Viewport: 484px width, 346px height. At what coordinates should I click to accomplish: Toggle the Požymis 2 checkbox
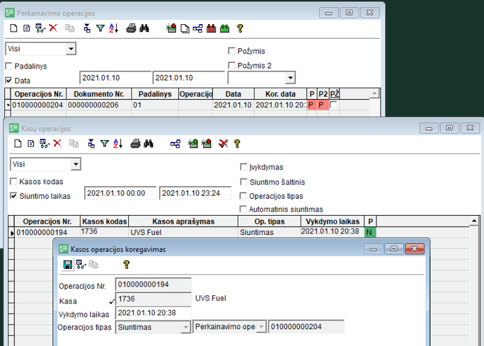click(231, 65)
